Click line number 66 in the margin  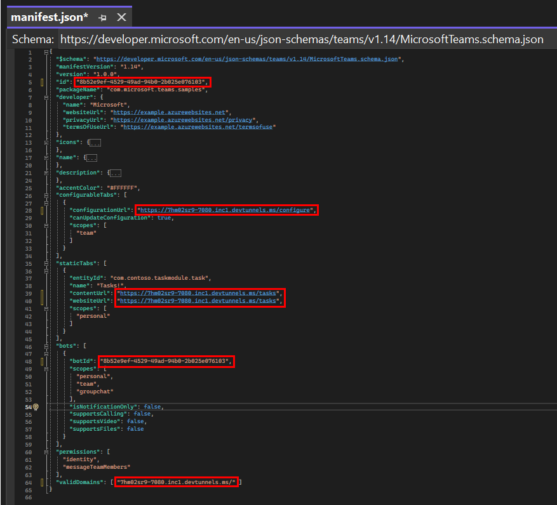pos(29,497)
